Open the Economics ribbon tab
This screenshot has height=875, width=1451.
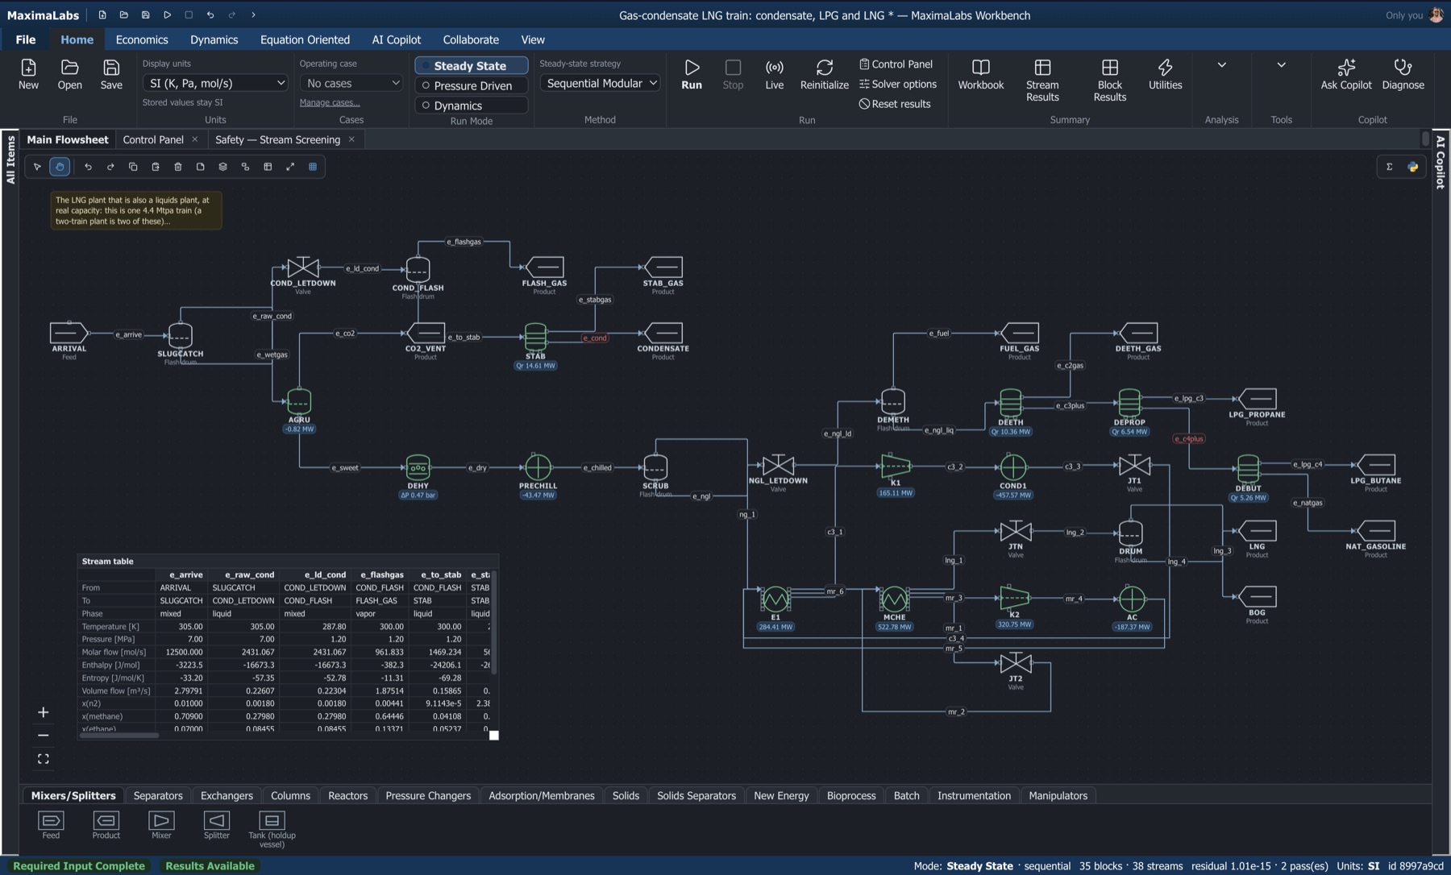click(x=142, y=39)
